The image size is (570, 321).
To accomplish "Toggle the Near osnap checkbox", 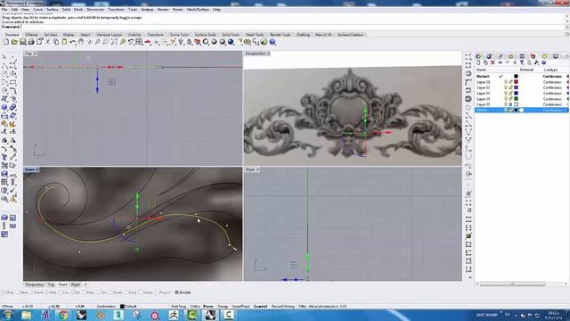I will coord(17,292).
